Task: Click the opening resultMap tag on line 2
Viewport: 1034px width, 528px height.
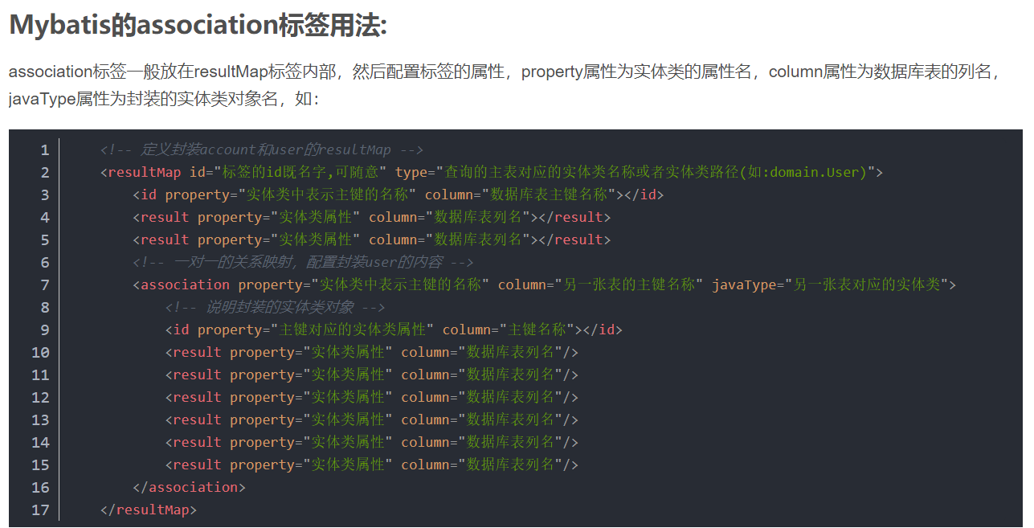Action: pyautogui.click(x=492, y=172)
